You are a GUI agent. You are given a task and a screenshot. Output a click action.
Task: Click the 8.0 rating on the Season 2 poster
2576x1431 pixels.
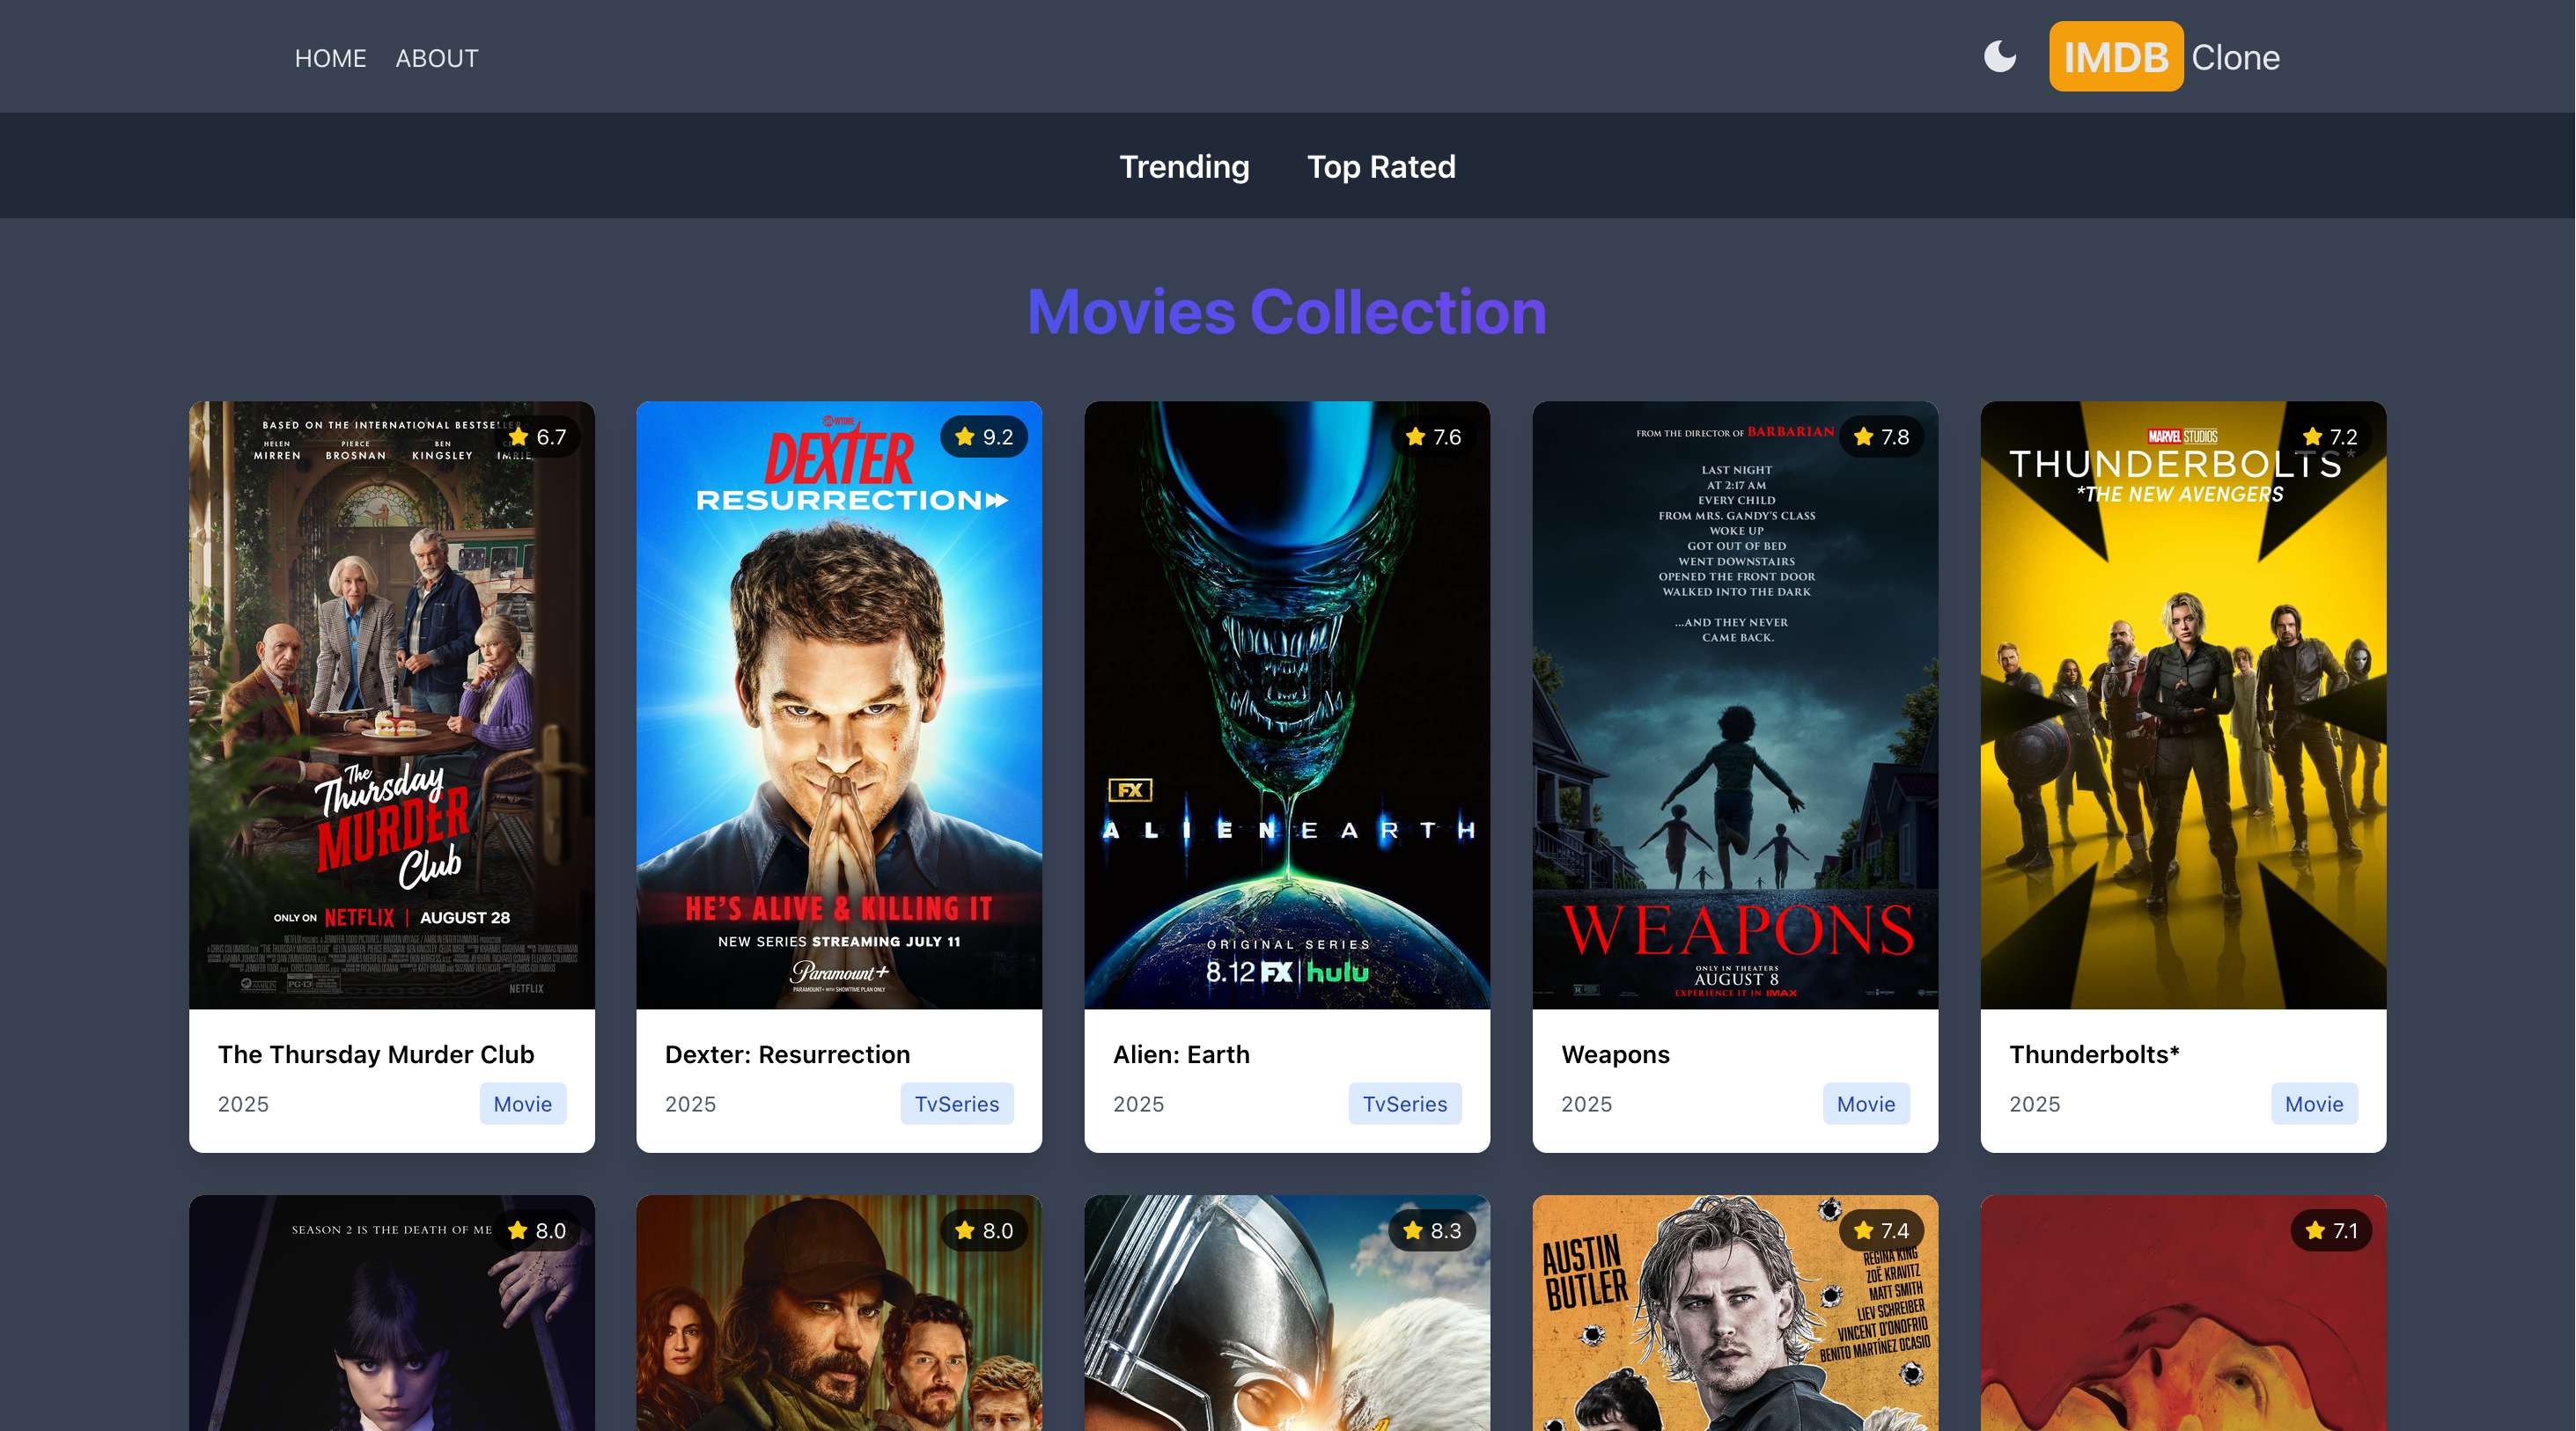coord(537,1230)
